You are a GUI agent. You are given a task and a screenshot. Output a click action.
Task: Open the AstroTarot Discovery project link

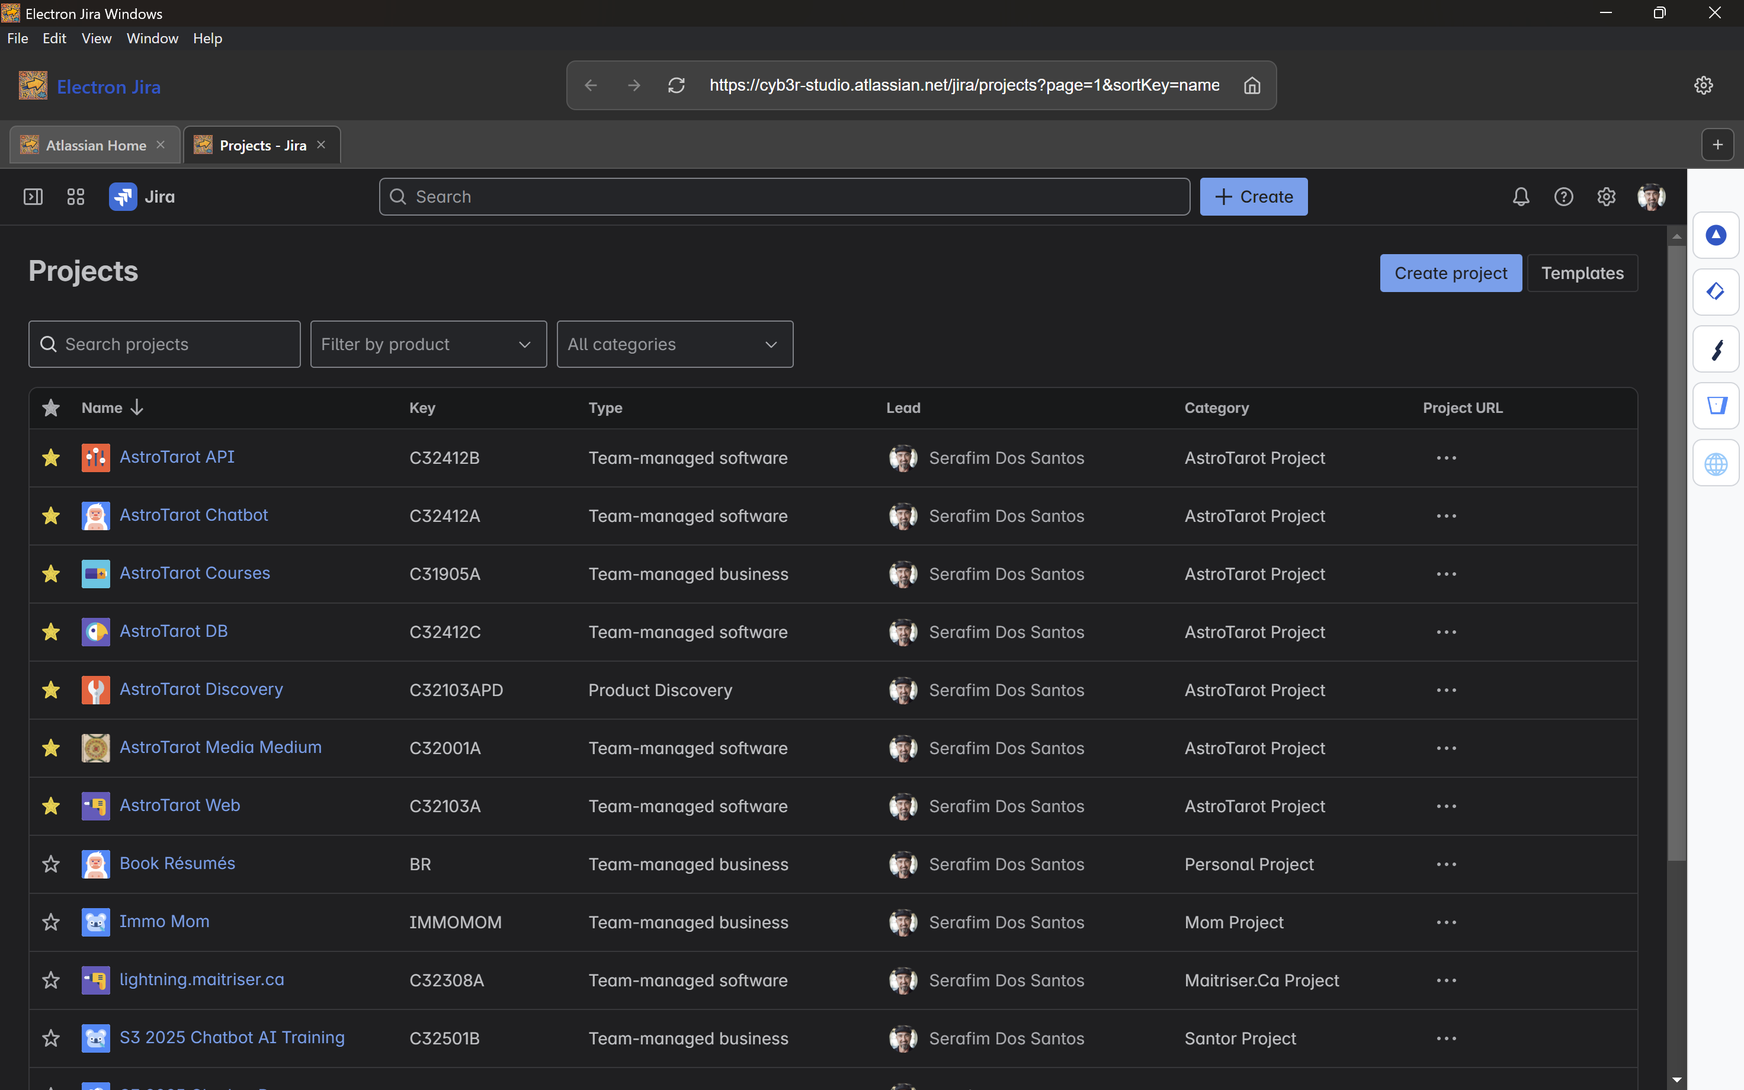pyautogui.click(x=201, y=689)
